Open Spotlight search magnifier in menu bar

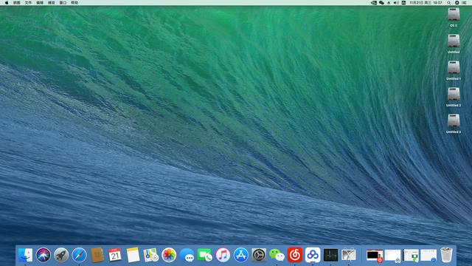tap(449, 3)
